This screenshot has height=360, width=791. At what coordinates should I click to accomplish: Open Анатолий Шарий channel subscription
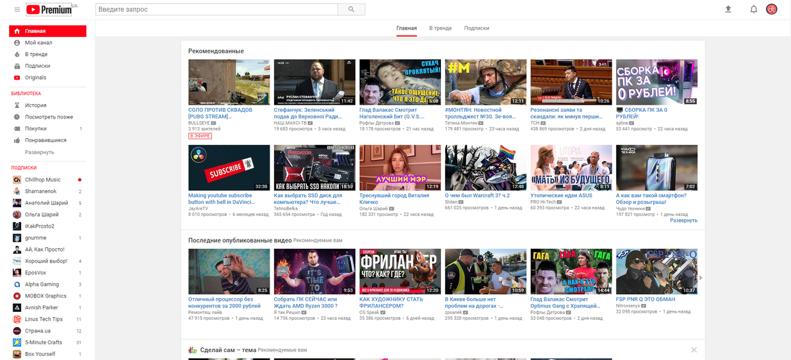(47, 203)
